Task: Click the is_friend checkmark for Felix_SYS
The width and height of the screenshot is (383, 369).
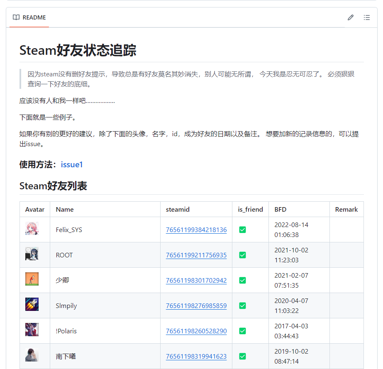Action: tap(243, 230)
